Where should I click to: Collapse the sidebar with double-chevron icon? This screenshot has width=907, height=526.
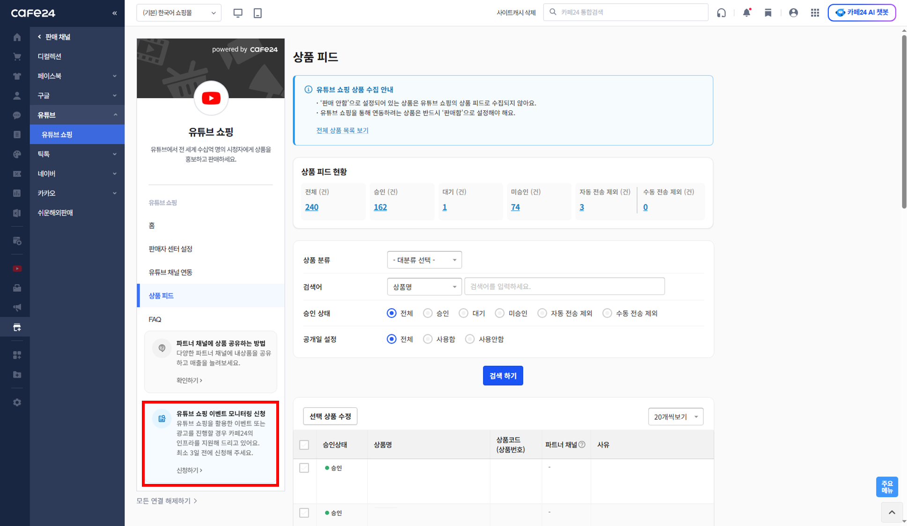click(x=115, y=13)
